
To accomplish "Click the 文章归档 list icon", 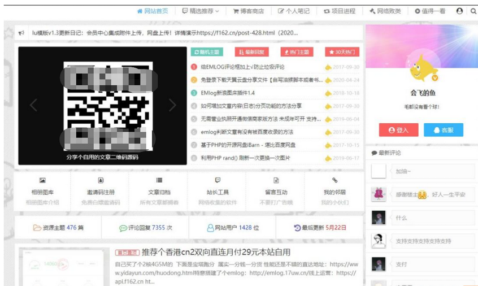I will pyautogui.click(x=159, y=180).
